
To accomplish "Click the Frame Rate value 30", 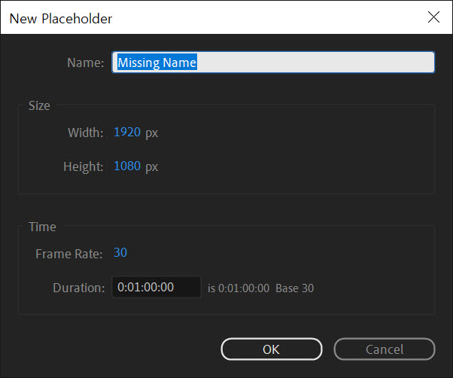I will click(x=120, y=253).
